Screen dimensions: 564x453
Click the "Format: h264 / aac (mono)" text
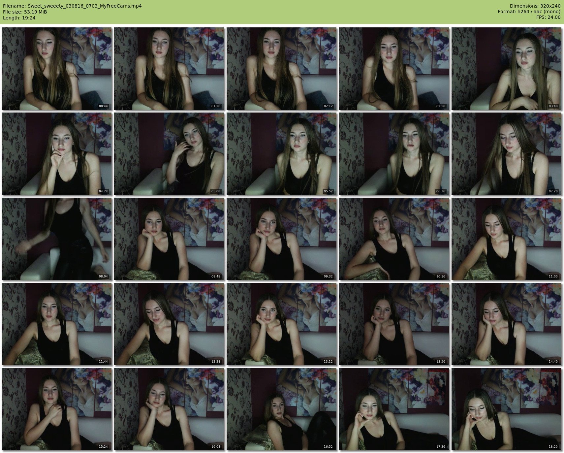click(529, 12)
